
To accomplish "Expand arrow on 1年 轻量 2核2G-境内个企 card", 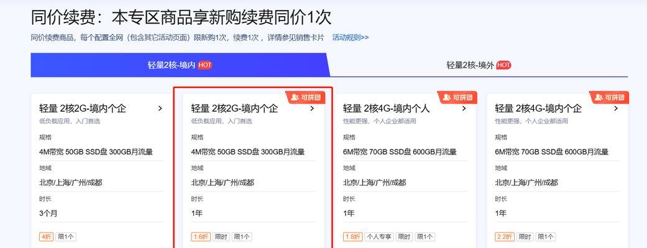I will pos(312,108).
